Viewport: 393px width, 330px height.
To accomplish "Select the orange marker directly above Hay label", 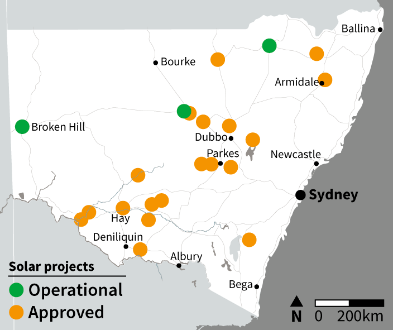I will (x=123, y=208).
